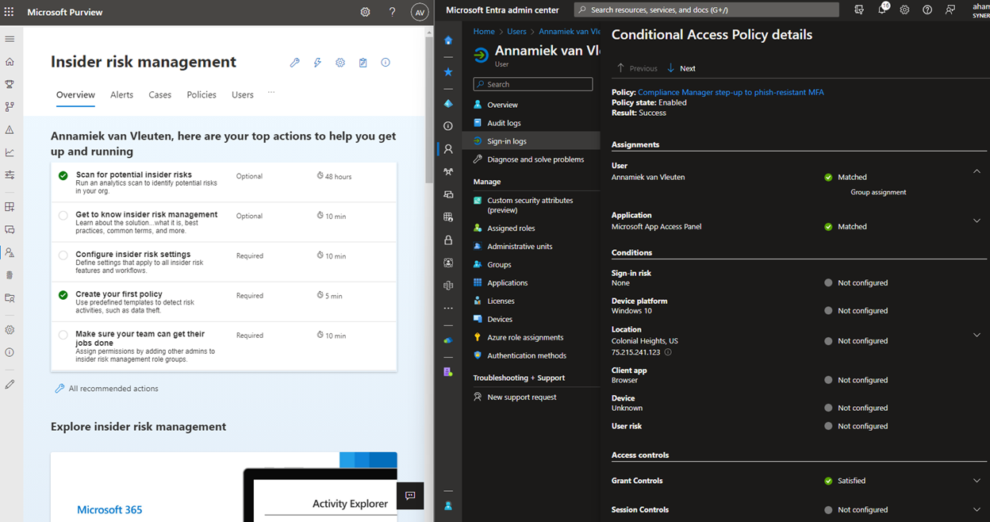This screenshot has width=990, height=522.
Task: Go to Purview Home in left sidebar
Action: coord(10,62)
